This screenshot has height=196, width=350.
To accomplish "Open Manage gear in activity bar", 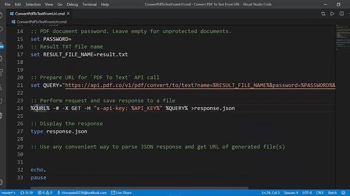I will tap(1, 182).
